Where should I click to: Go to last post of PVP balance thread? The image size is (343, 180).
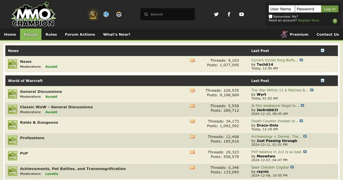pos(305,152)
